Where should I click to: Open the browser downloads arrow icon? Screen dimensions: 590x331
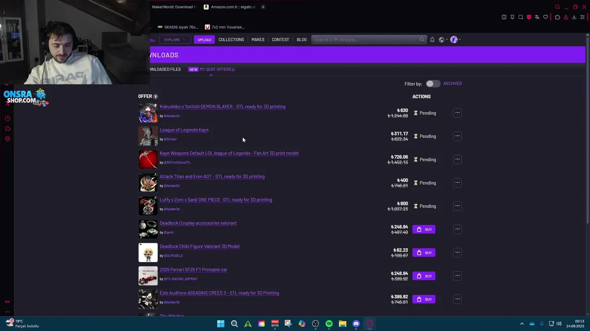click(x=574, y=17)
